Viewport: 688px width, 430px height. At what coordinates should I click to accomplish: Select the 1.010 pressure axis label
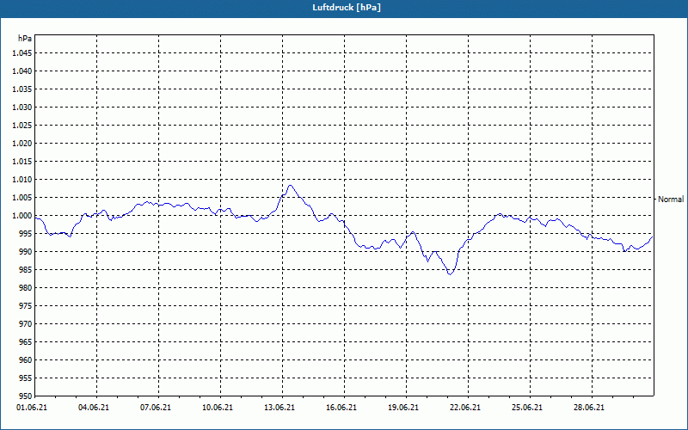[x=22, y=180]
